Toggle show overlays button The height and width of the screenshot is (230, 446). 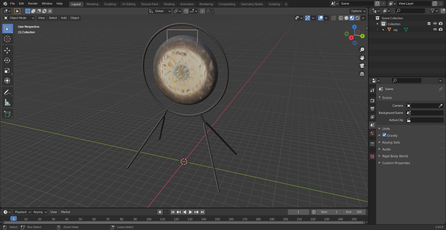321,18
